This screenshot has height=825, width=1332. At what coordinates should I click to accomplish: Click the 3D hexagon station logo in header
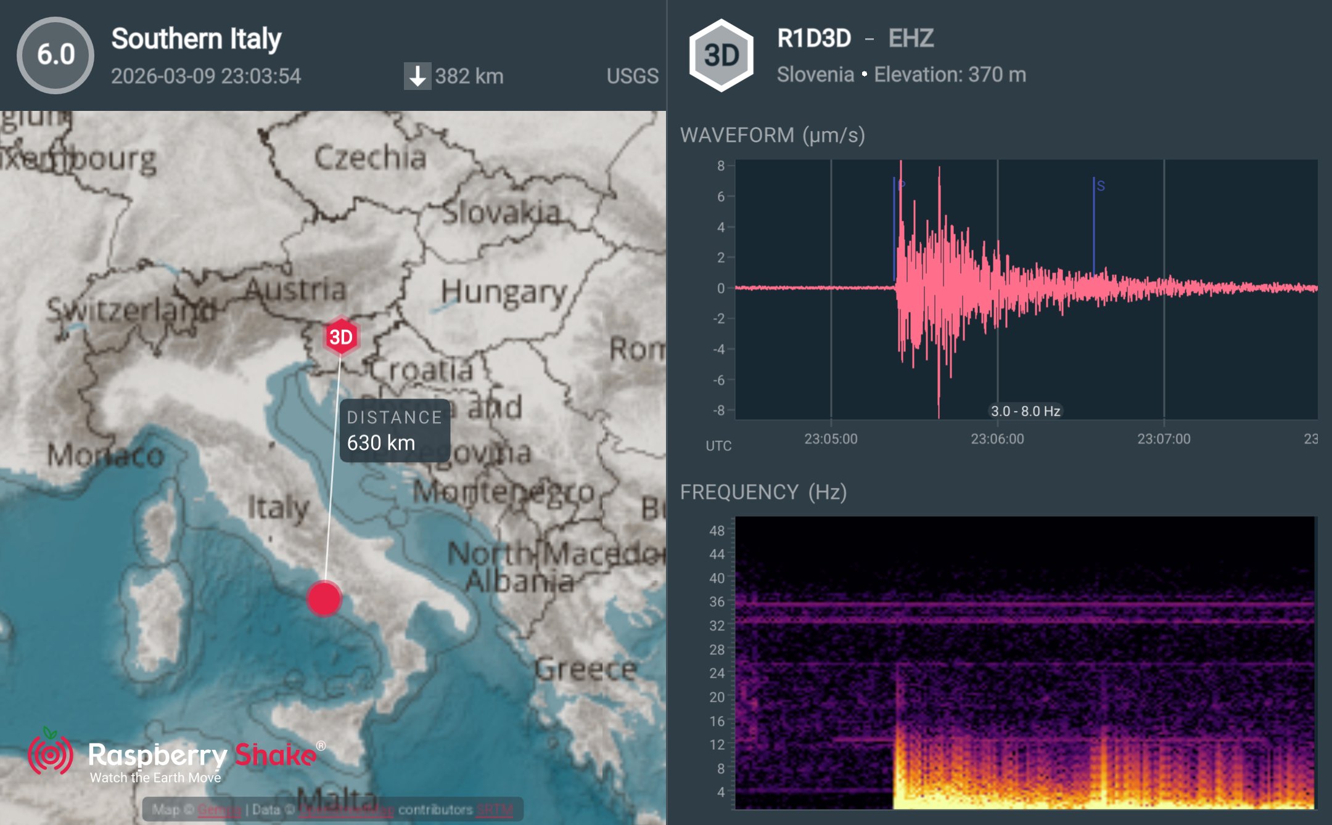click(721, 55)
